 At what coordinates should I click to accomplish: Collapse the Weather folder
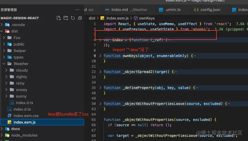tap(4, 64)
